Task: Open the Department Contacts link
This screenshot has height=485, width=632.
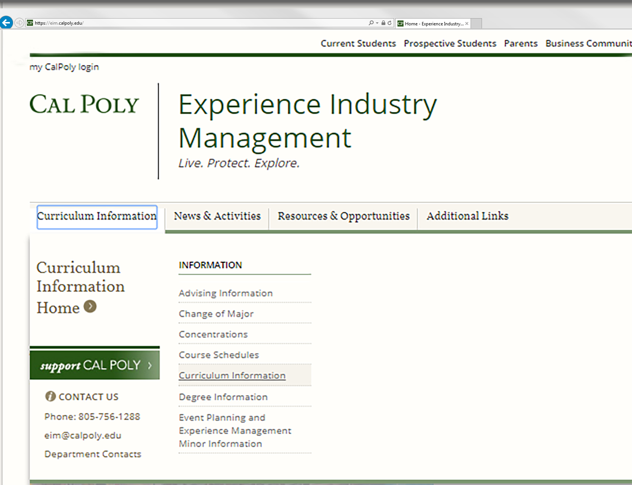Action: (92, 454)
